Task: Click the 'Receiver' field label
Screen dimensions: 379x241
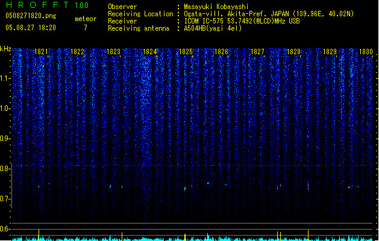Action: point(122,21)
